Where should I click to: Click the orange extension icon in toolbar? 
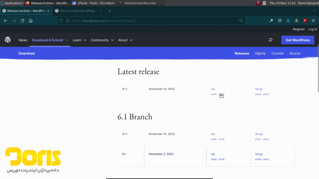[296, 21]
